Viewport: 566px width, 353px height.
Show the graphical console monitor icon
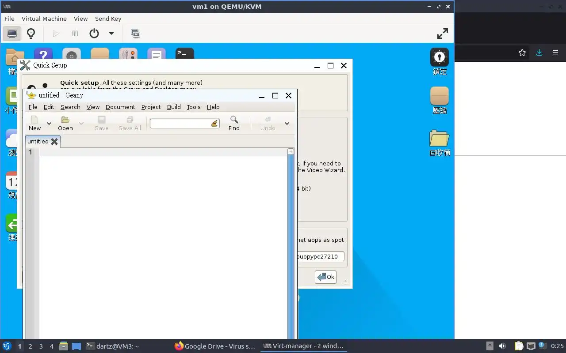12,34
